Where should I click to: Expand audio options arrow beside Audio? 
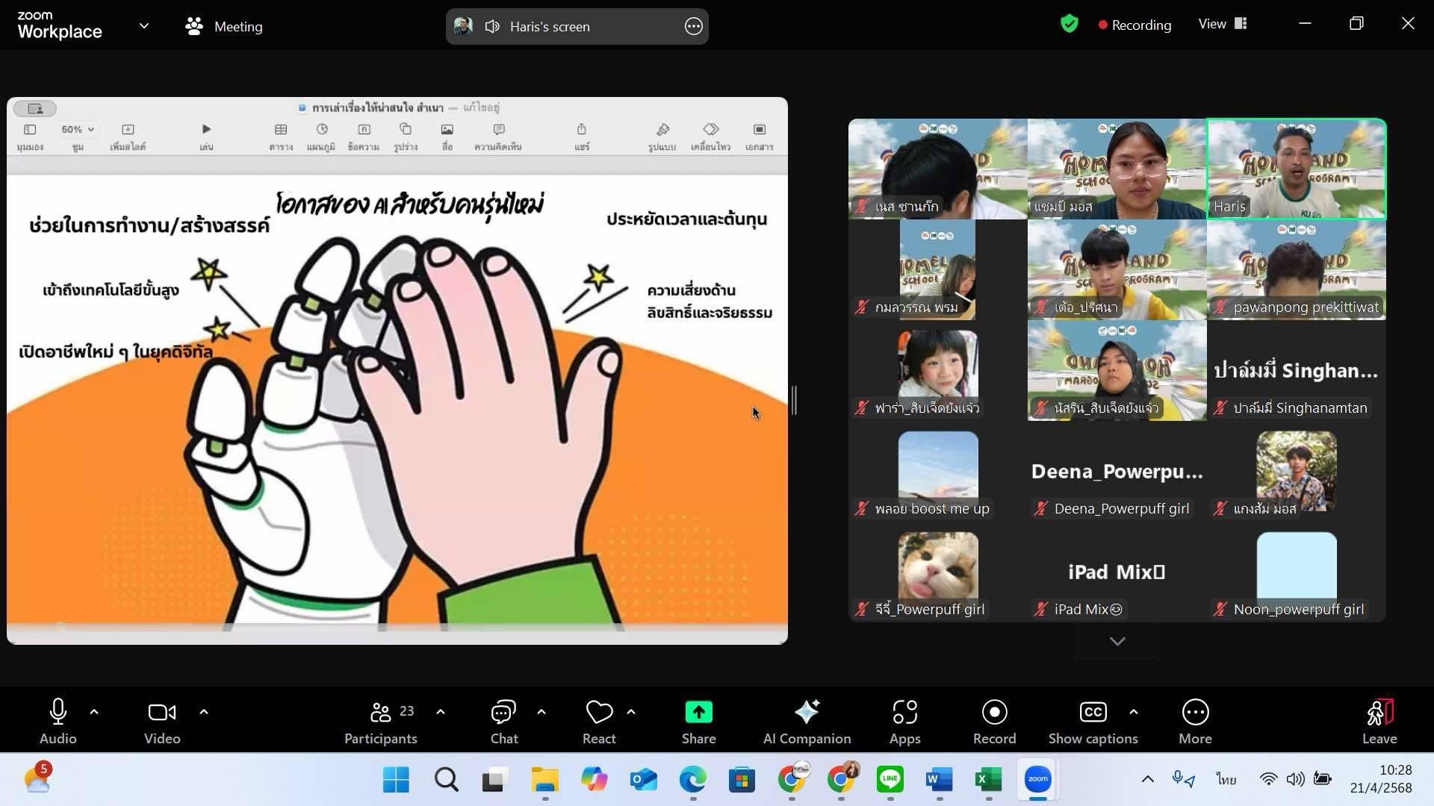point(94,712)
